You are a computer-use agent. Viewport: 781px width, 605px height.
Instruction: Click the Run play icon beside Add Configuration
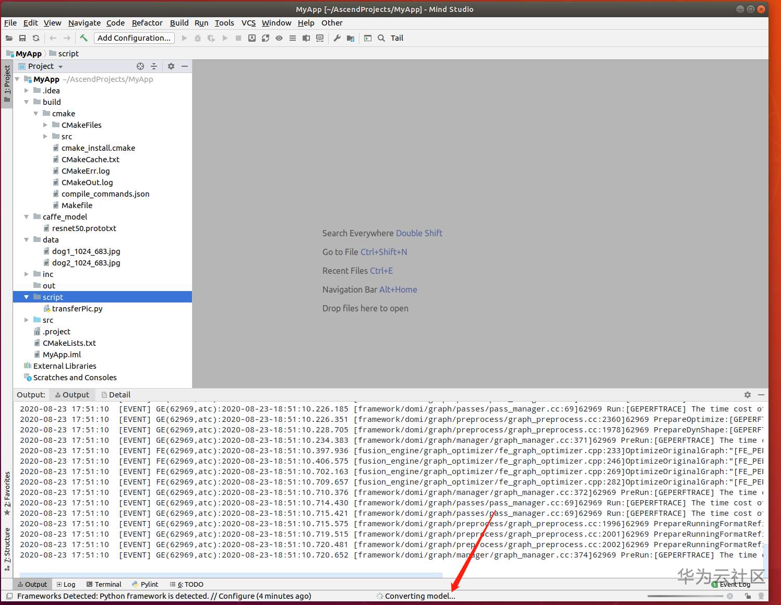coord(184,38)
